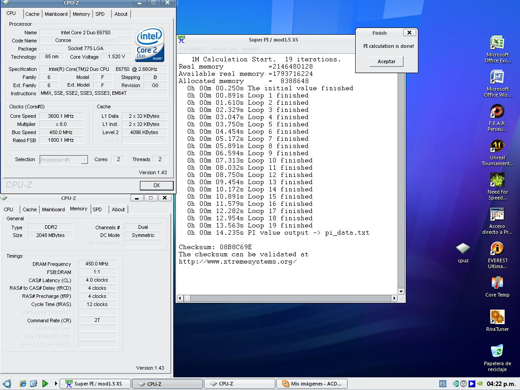Open About tab in top CPU-Z window
The width and height of the screenshot is (520, 390).
pos(121,14)
